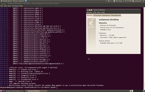This screenshot has height=92, width=145.
Task: Open the Applications menu
Action: tap(7, 1)
